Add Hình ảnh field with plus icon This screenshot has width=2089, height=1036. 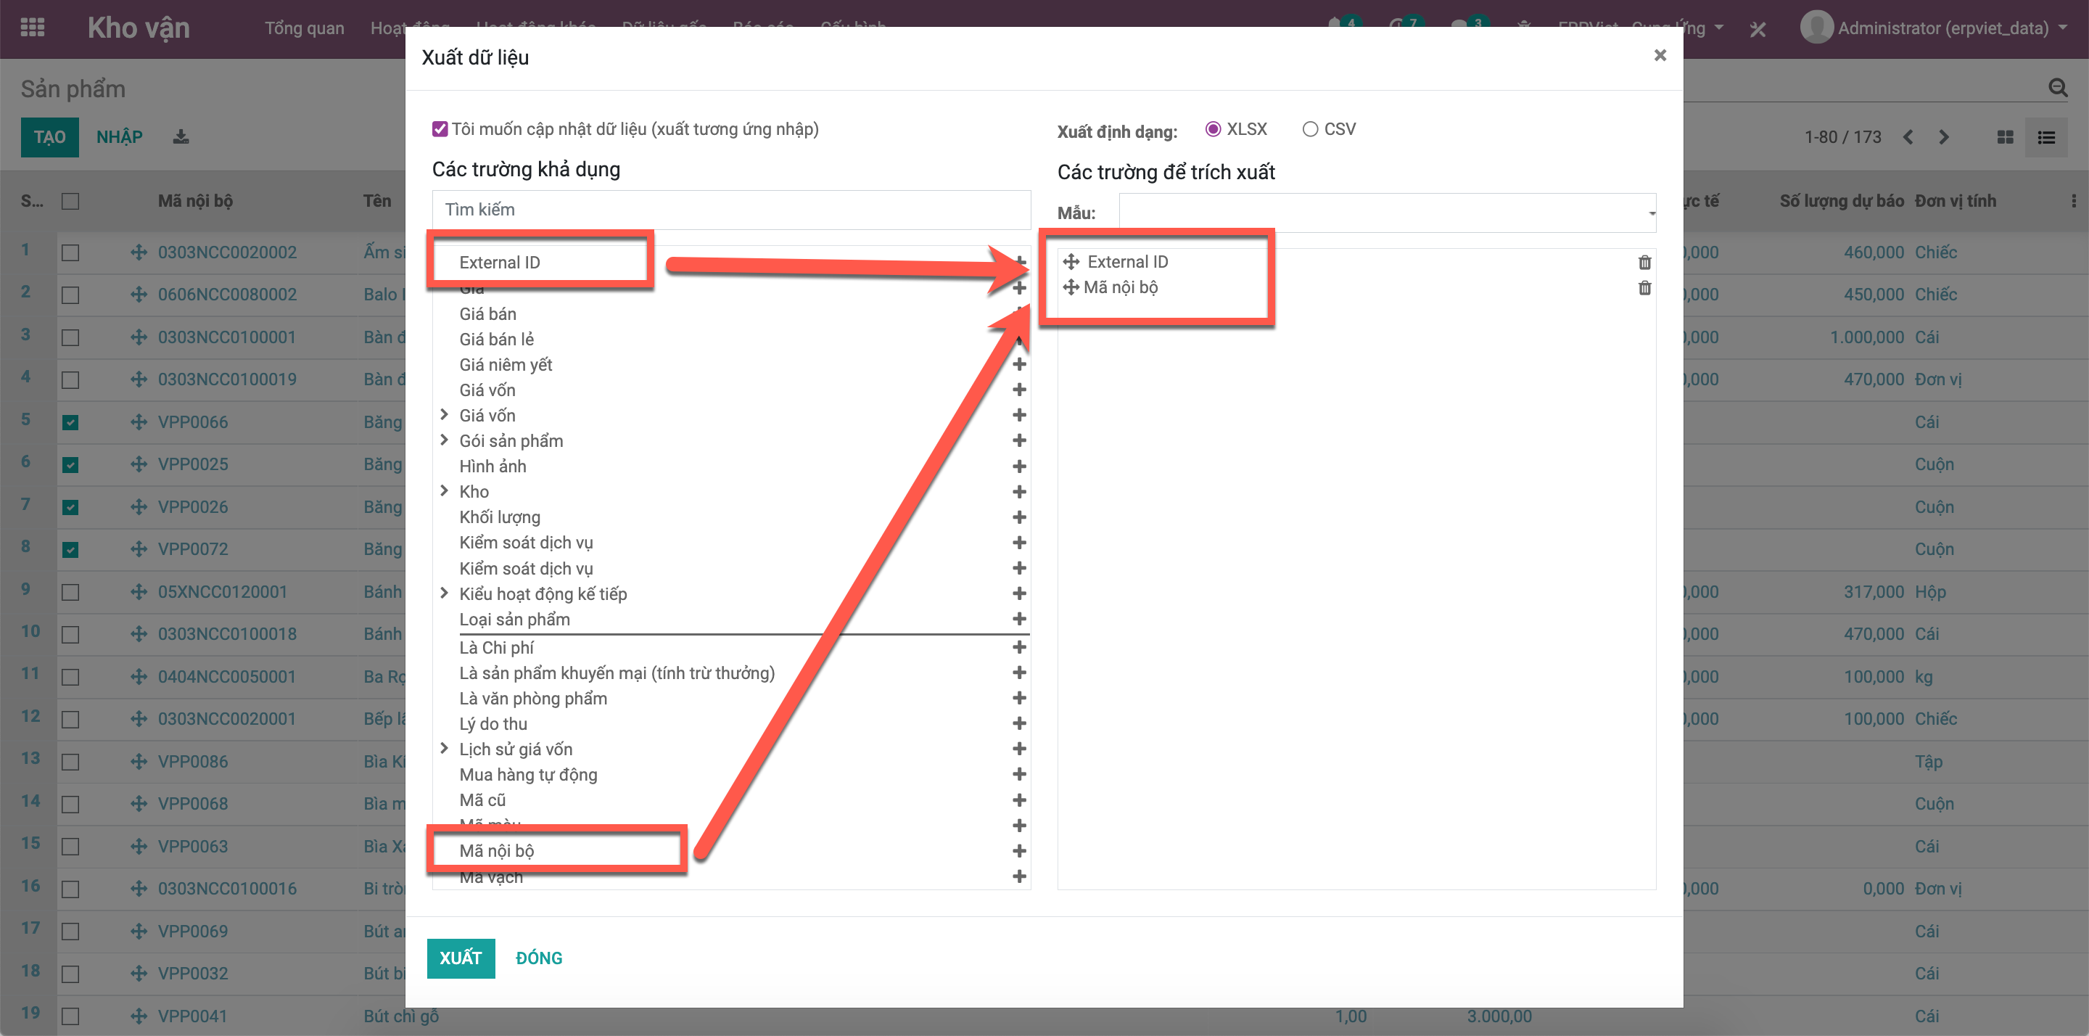point(1019,466)
